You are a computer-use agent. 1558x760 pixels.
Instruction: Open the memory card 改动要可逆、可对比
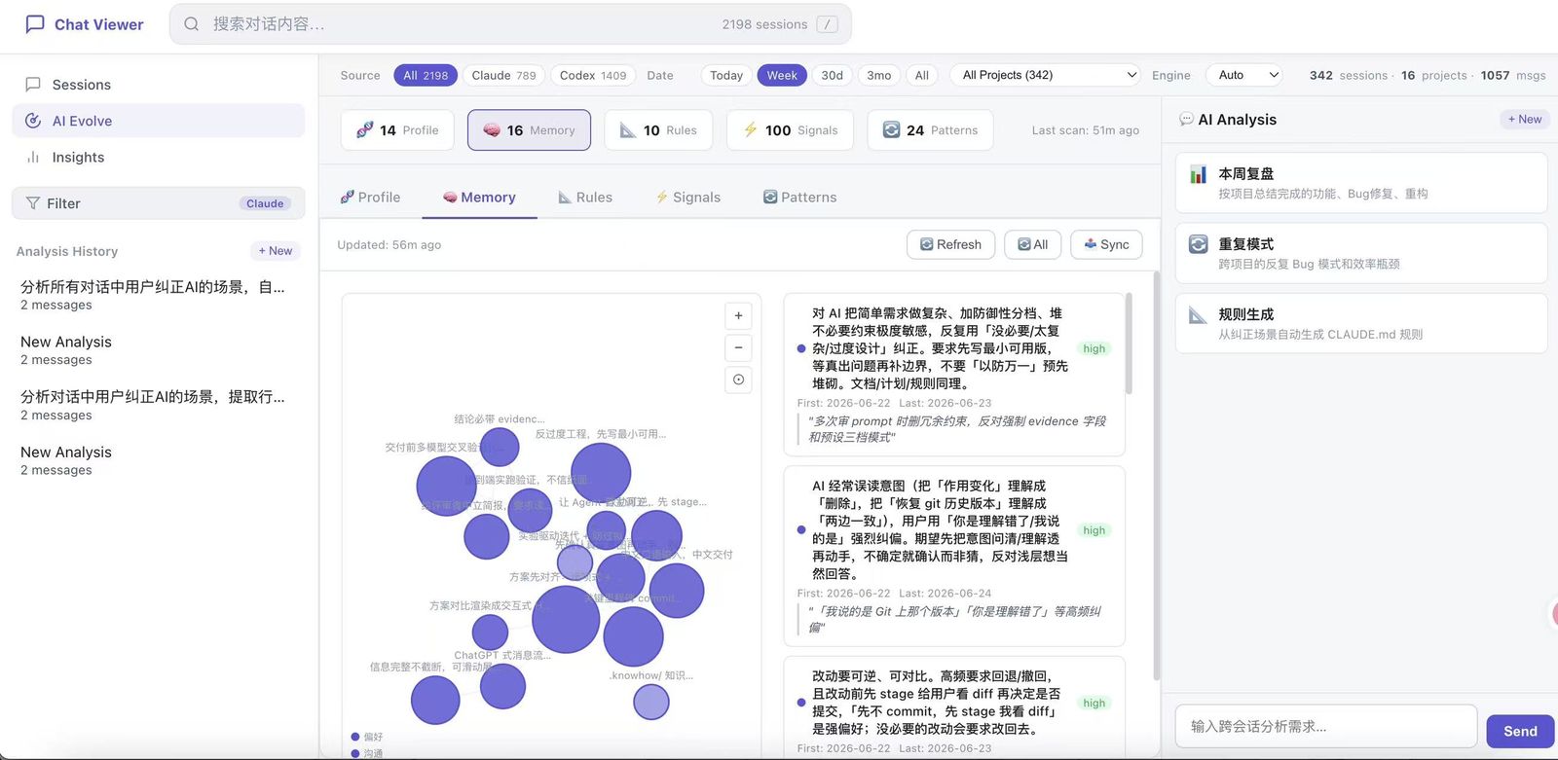click(x=954, y=707)
